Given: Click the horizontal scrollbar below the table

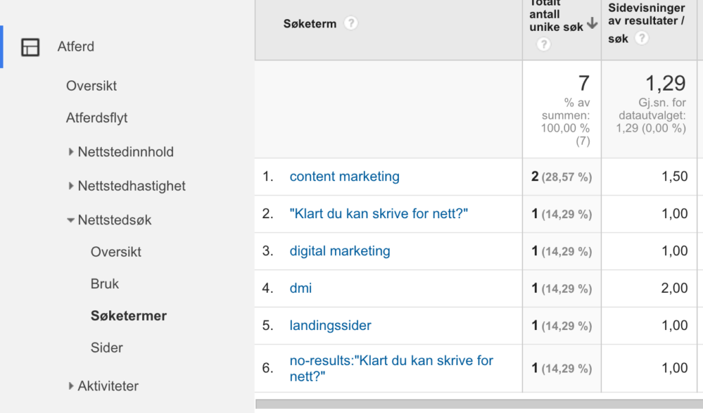Looking at the screenshot, I should [479, 404].
